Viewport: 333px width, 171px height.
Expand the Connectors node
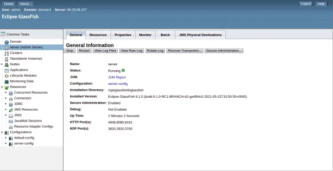6,98
